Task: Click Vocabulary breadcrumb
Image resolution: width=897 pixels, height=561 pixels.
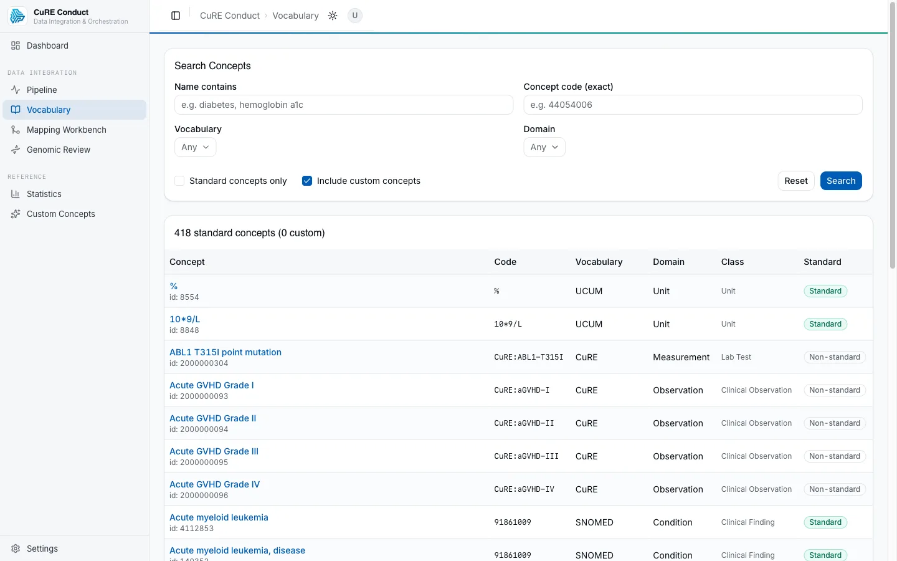Action: (295, 16)
